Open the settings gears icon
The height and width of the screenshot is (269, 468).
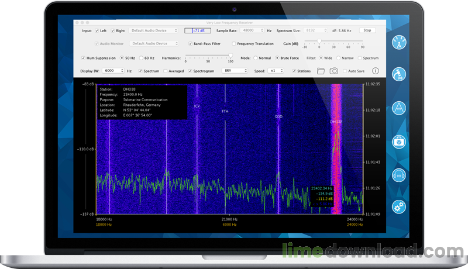(399, 206)
